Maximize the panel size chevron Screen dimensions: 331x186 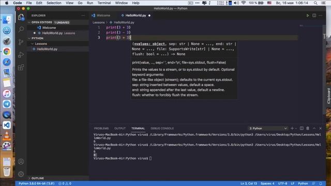[x=314, y=128]
